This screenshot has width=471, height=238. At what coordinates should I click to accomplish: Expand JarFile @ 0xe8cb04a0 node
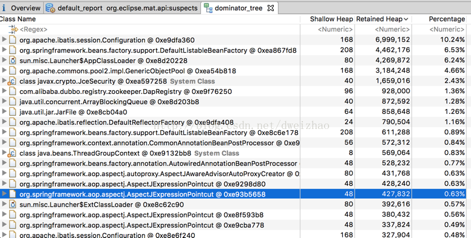click(x=4, y=111)
